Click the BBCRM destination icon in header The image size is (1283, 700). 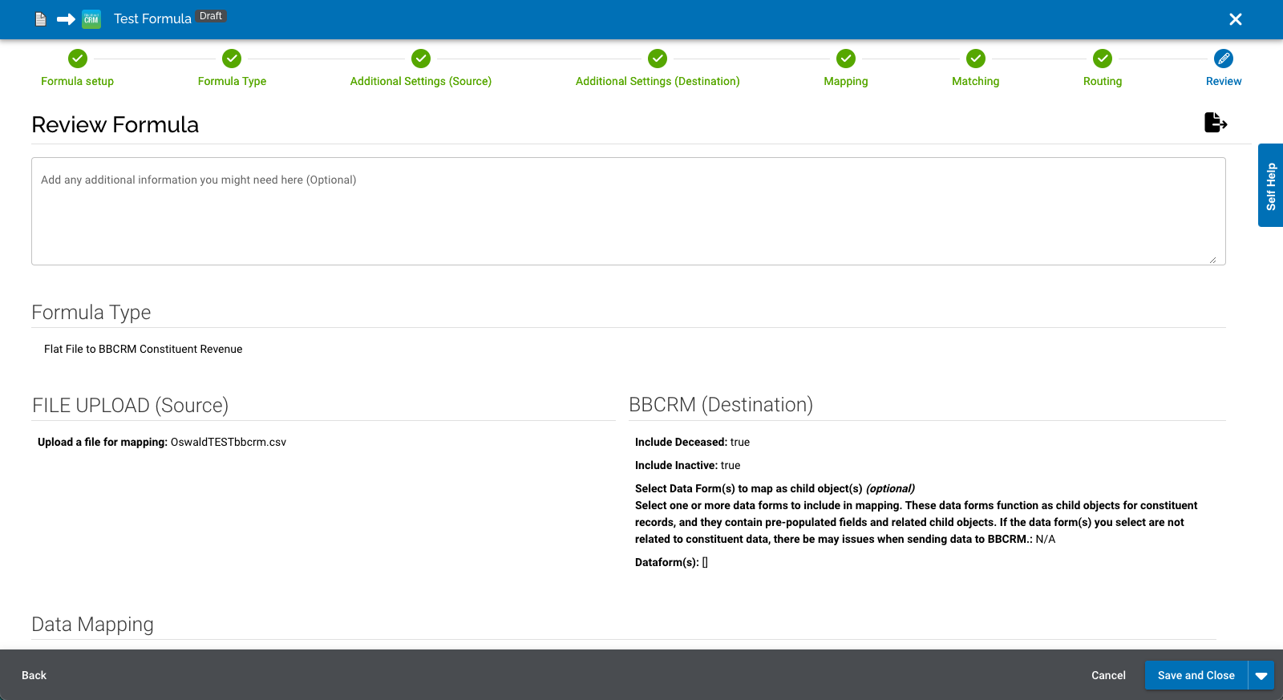tap(91, 19)
